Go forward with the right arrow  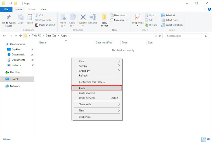[11, 36]
